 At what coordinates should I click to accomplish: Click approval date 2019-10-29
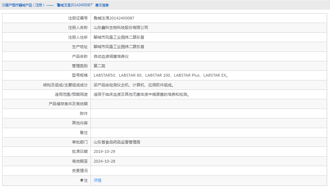[104, 151]
